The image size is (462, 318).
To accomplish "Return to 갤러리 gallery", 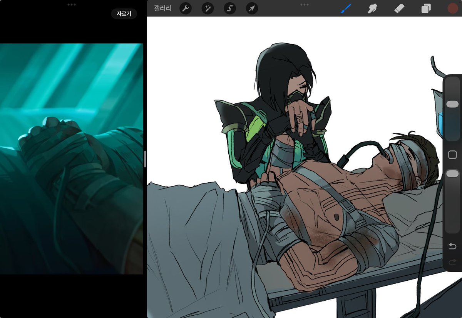I will click(x=163, y=8).
